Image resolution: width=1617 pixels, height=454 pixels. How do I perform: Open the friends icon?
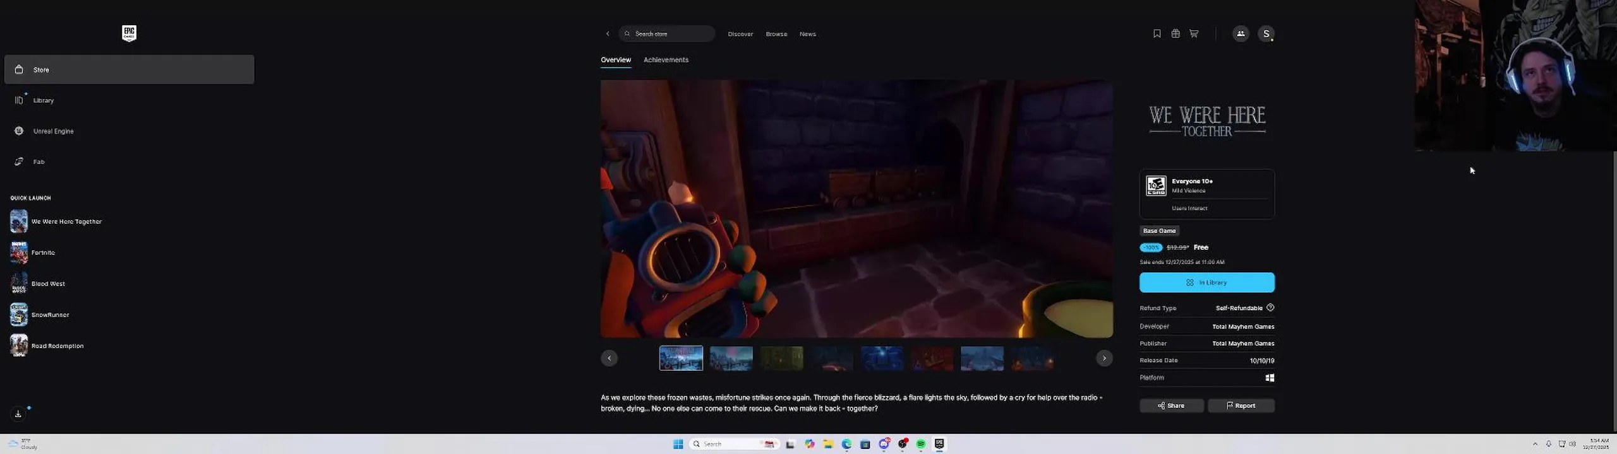click(x=1241, y=33)
